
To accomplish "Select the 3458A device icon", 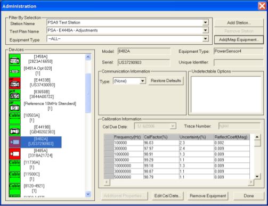I will coord(15,60).
